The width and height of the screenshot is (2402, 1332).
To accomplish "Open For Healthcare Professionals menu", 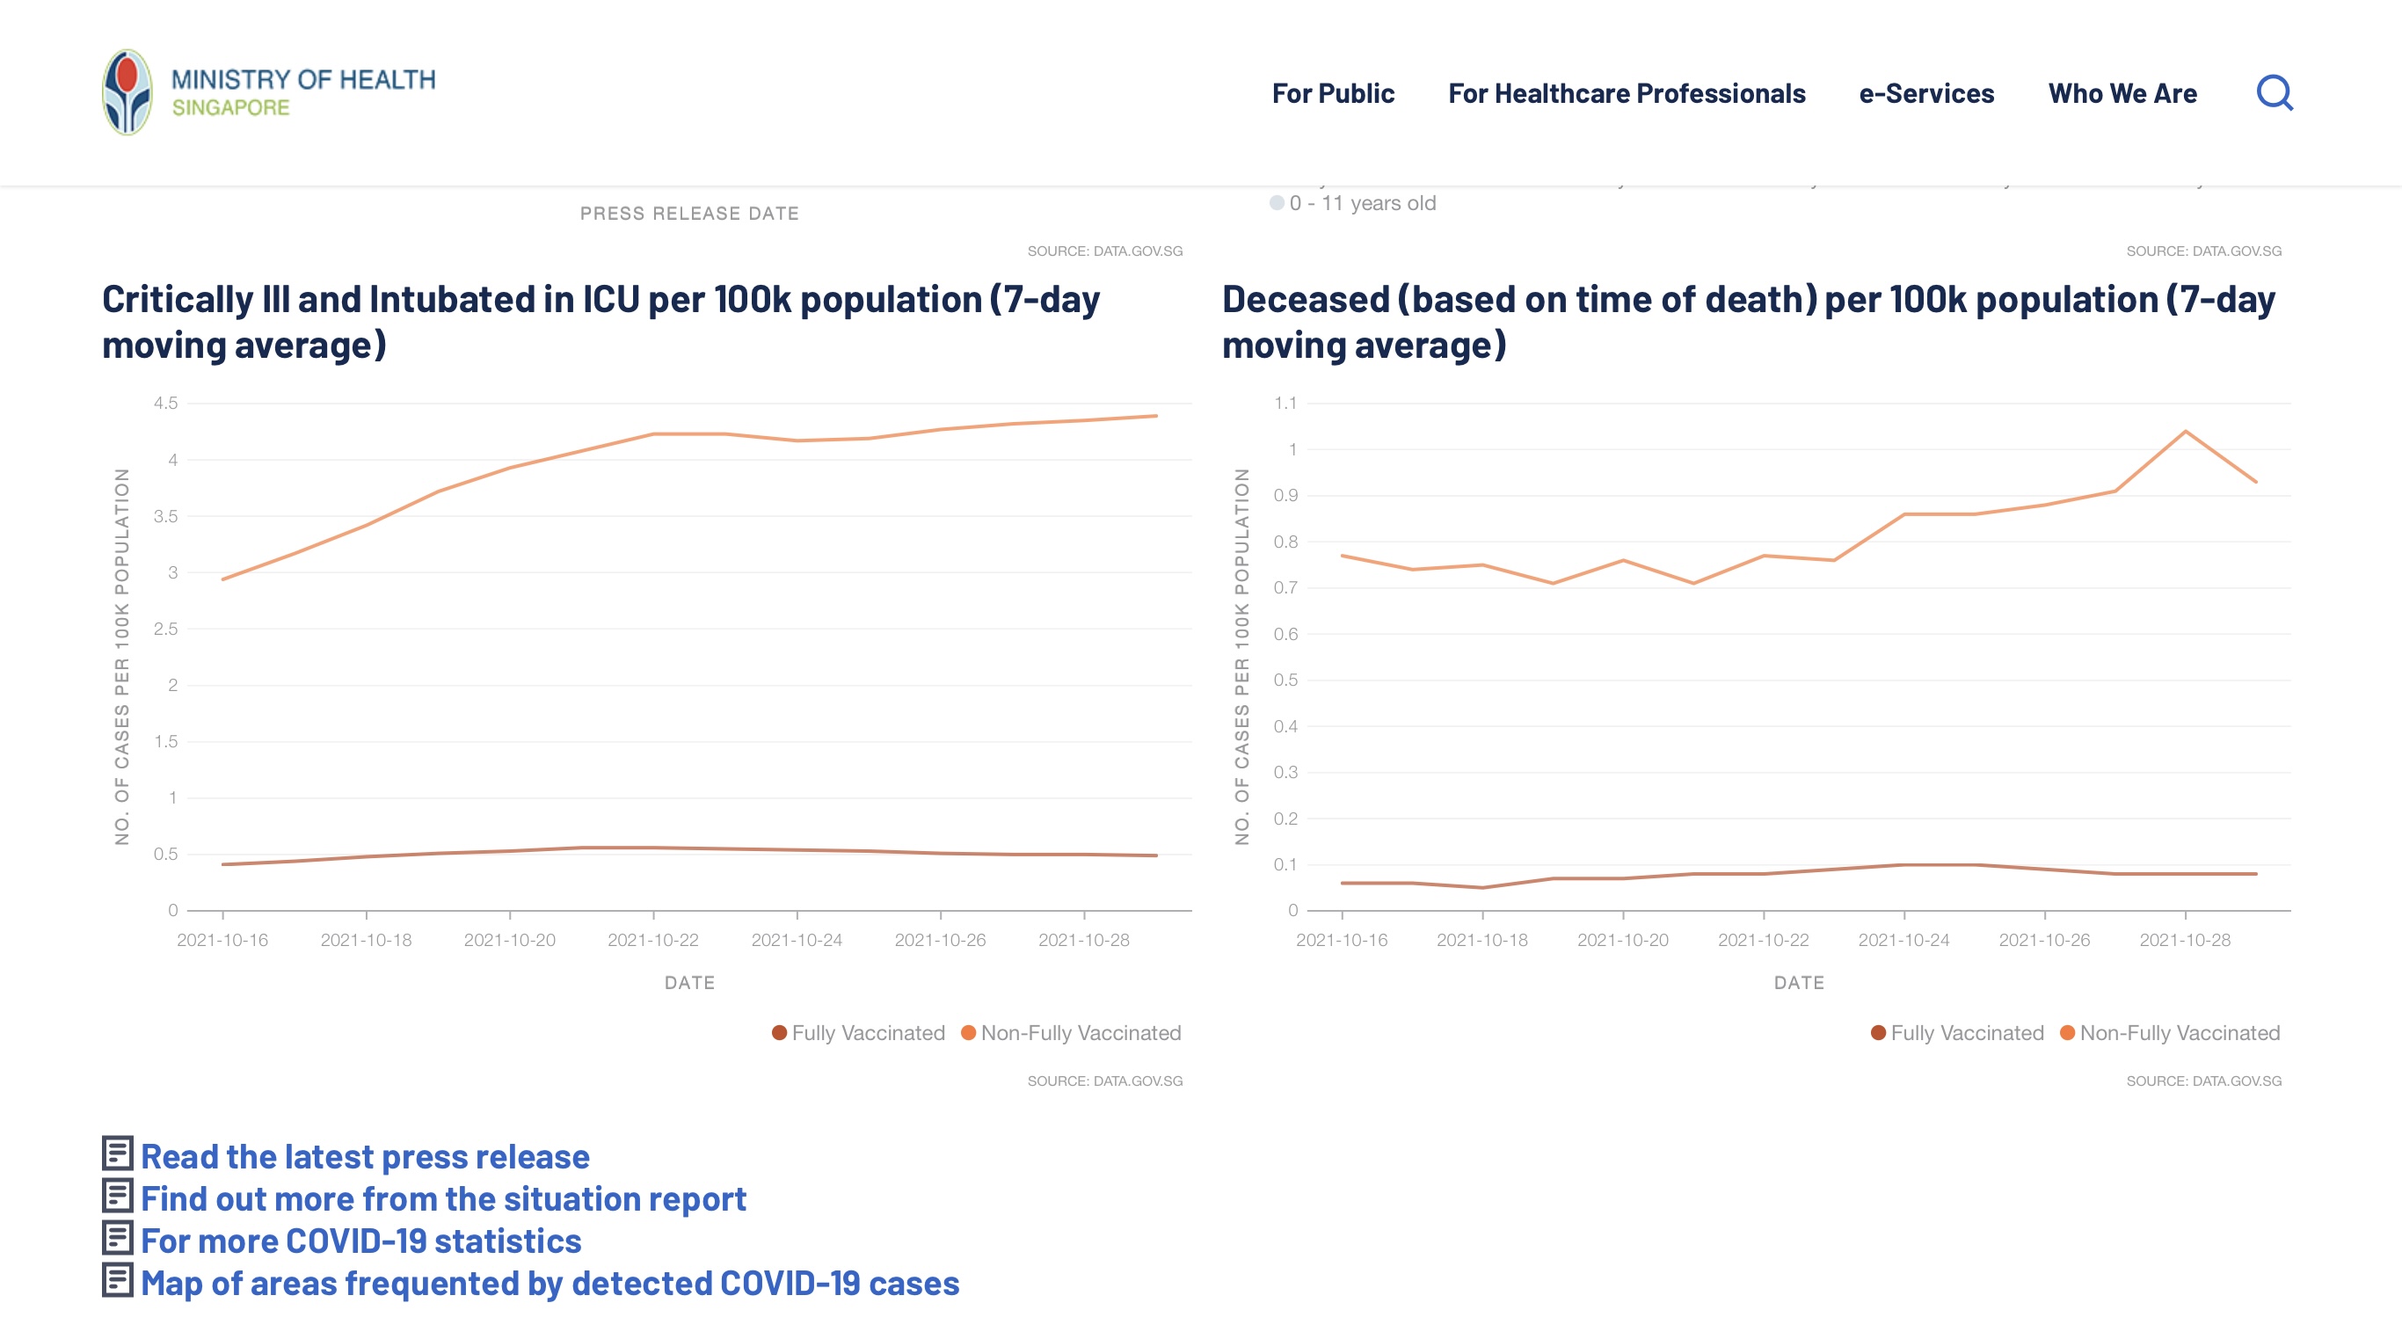I will click(x=1627, y=93).
